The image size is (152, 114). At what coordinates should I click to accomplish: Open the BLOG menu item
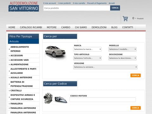[114, 28]
